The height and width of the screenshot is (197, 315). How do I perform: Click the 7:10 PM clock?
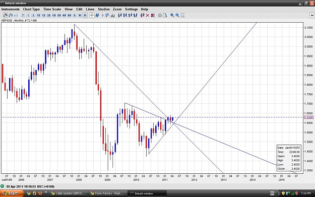click(306, 193)
